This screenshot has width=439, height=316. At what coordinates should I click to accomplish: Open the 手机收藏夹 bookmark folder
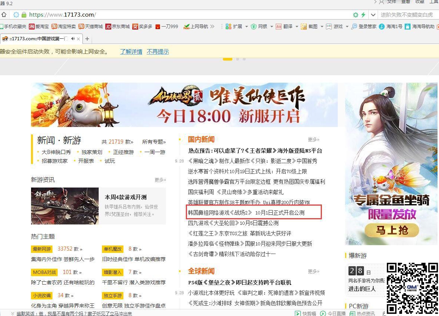13,26
